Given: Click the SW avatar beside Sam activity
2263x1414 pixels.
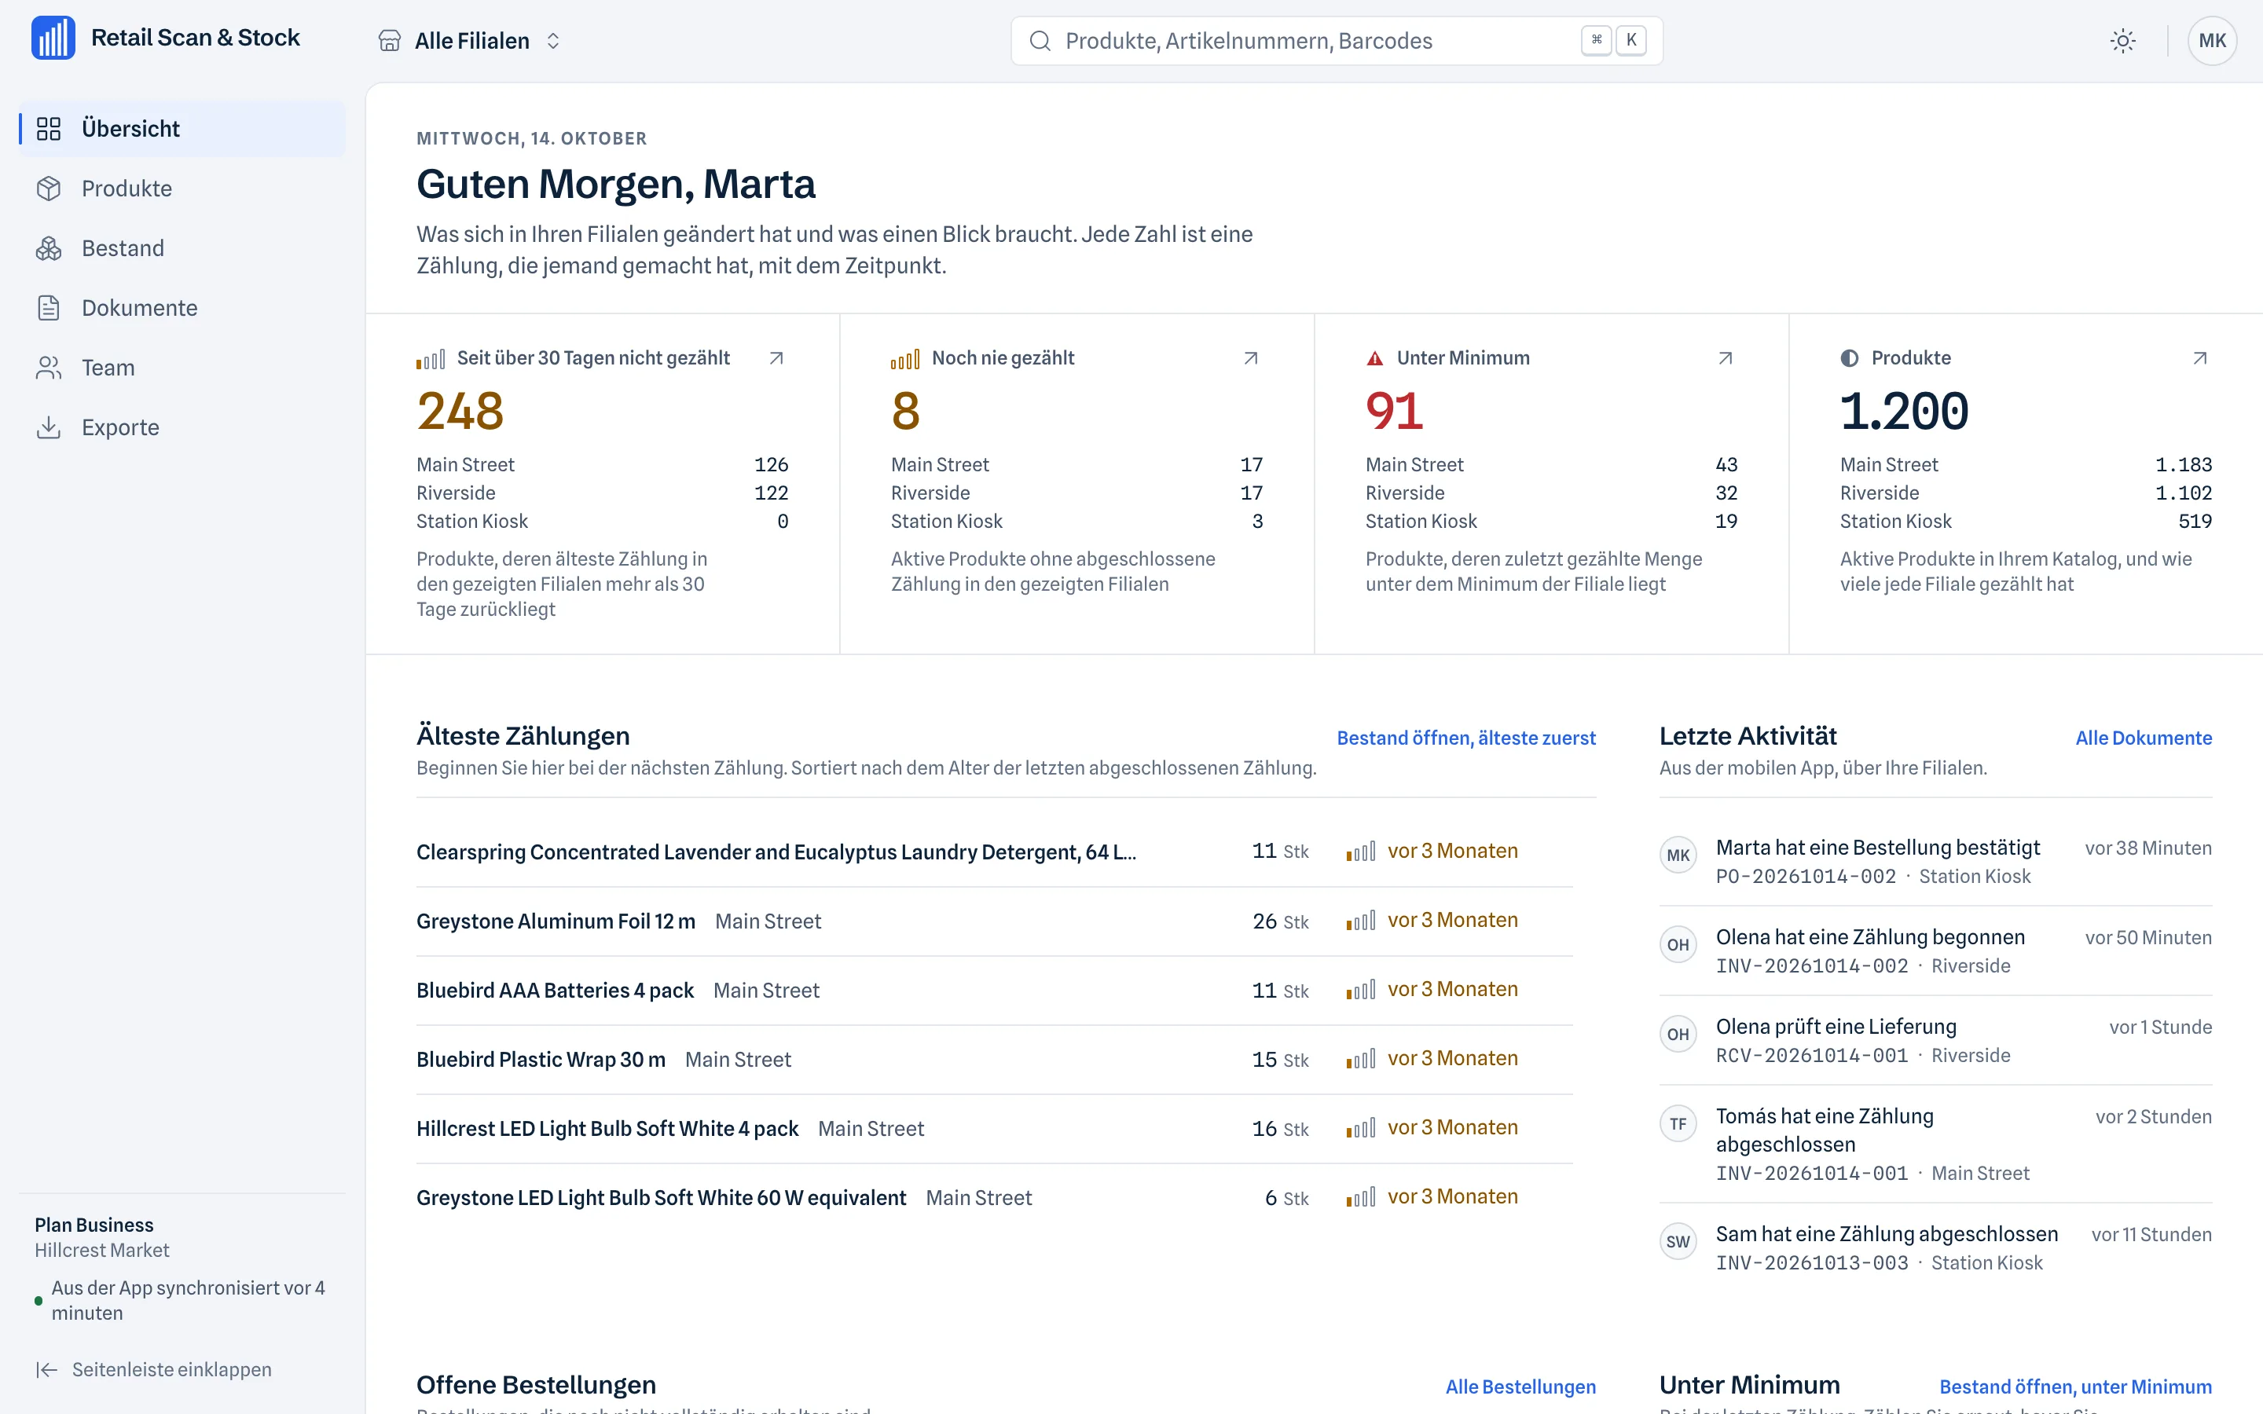Looking at the screenshot, I should pyautogui.click(x=1678, y=1242).
